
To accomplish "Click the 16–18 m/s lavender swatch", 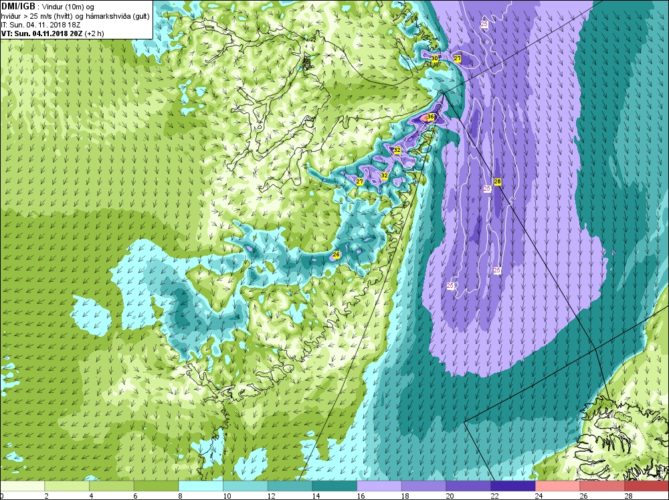I will tap(379, 487).
